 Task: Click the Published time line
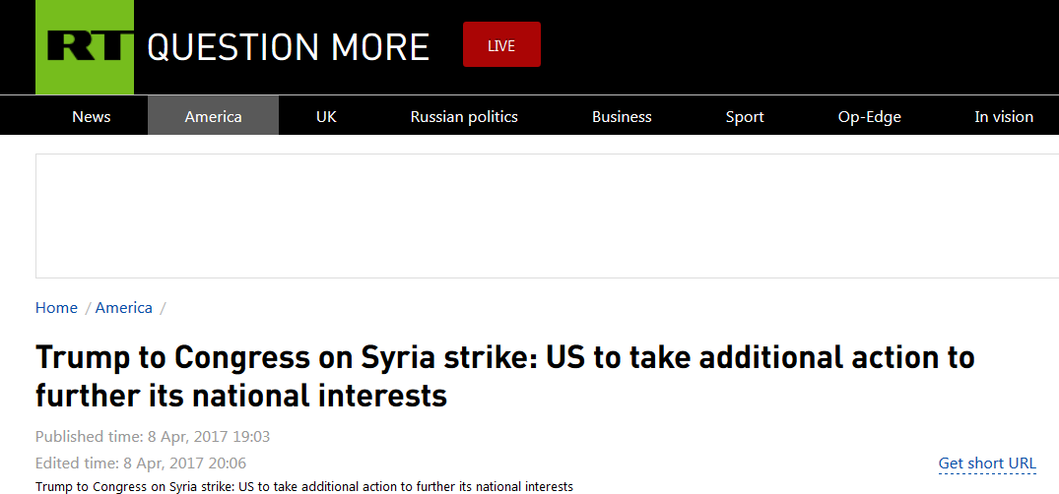153,436
